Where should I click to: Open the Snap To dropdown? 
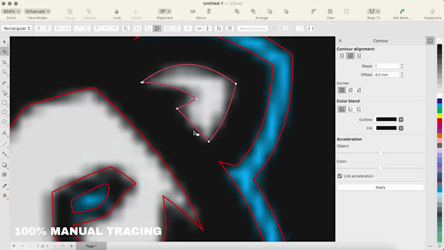[x=373, y=11]
